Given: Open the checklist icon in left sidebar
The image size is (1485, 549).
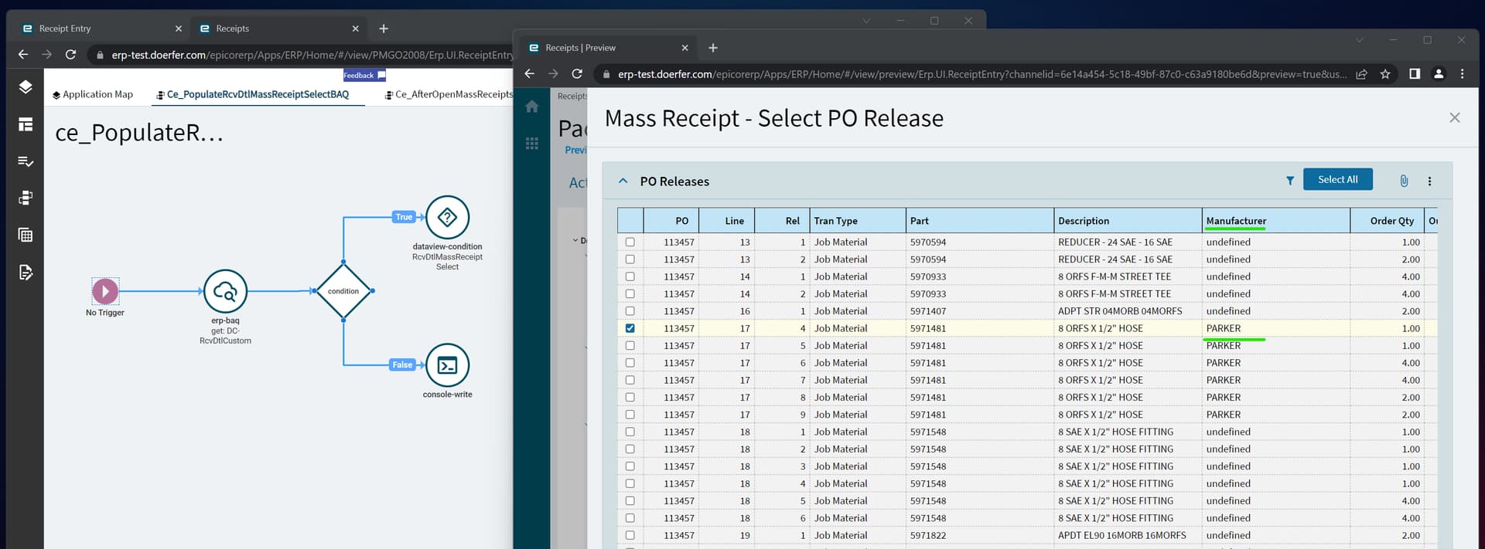Looking at the screenshot, I should pos(26,161).
